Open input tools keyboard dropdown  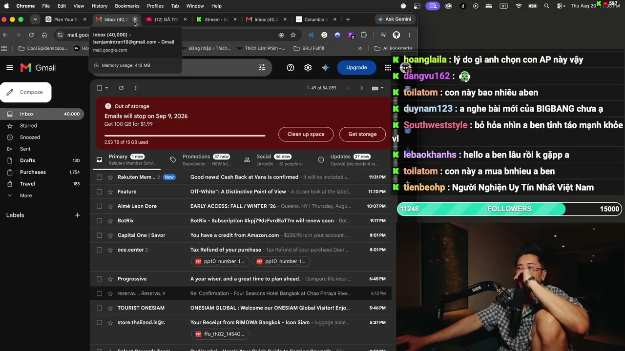378,88
